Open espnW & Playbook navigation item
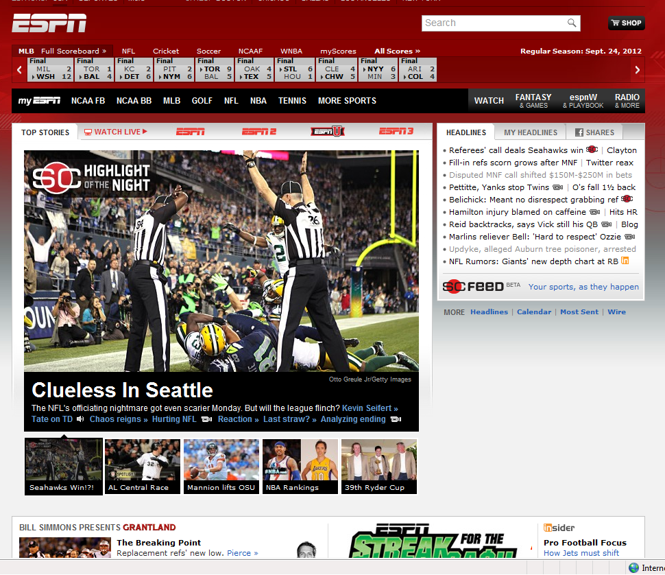665x575 pixels. pos(583,101)
